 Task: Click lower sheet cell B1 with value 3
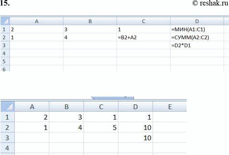(x=67, y=117)
